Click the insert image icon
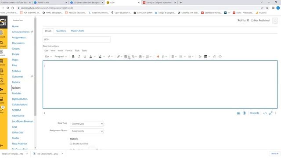The image size is (281, 158). coord(126,57)
